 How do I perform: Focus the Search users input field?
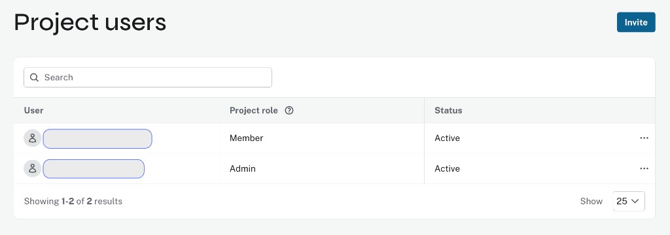pyautogui.click(x=148, y=77)
